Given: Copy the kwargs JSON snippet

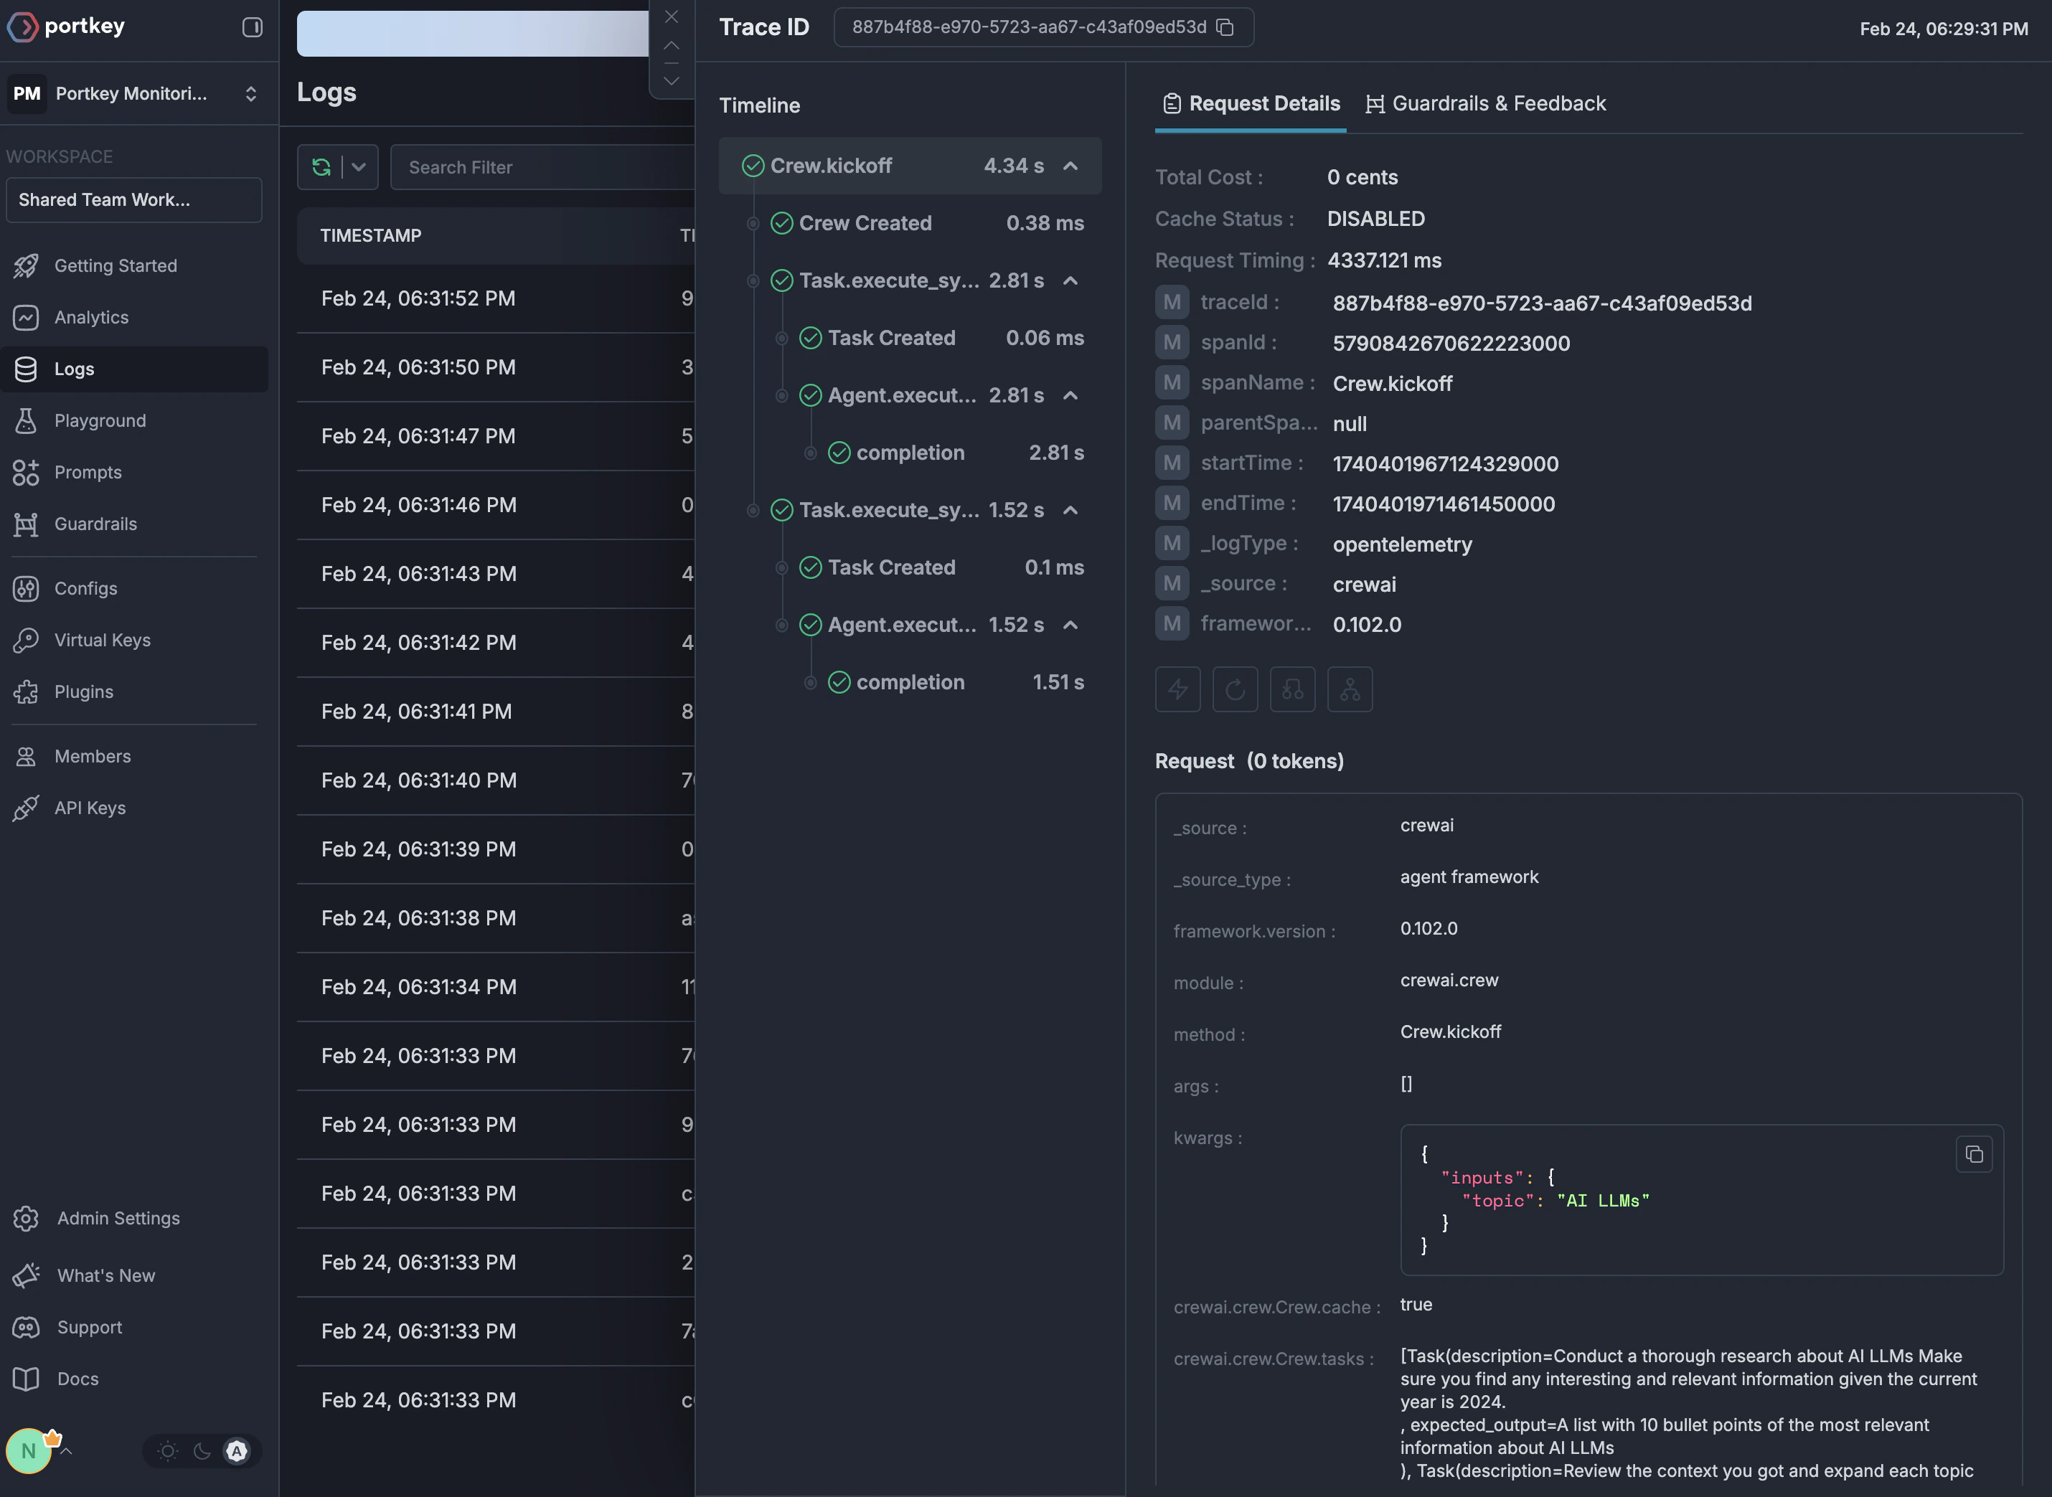Looking at the screenshot, I should tap(1976, 1154).
